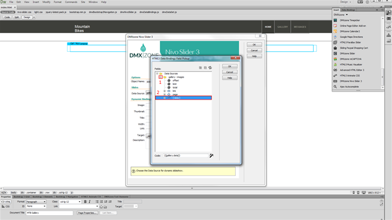Click the Insert panel vertical scrollbar
The image size is (392, 220).
tap(382, 52)
